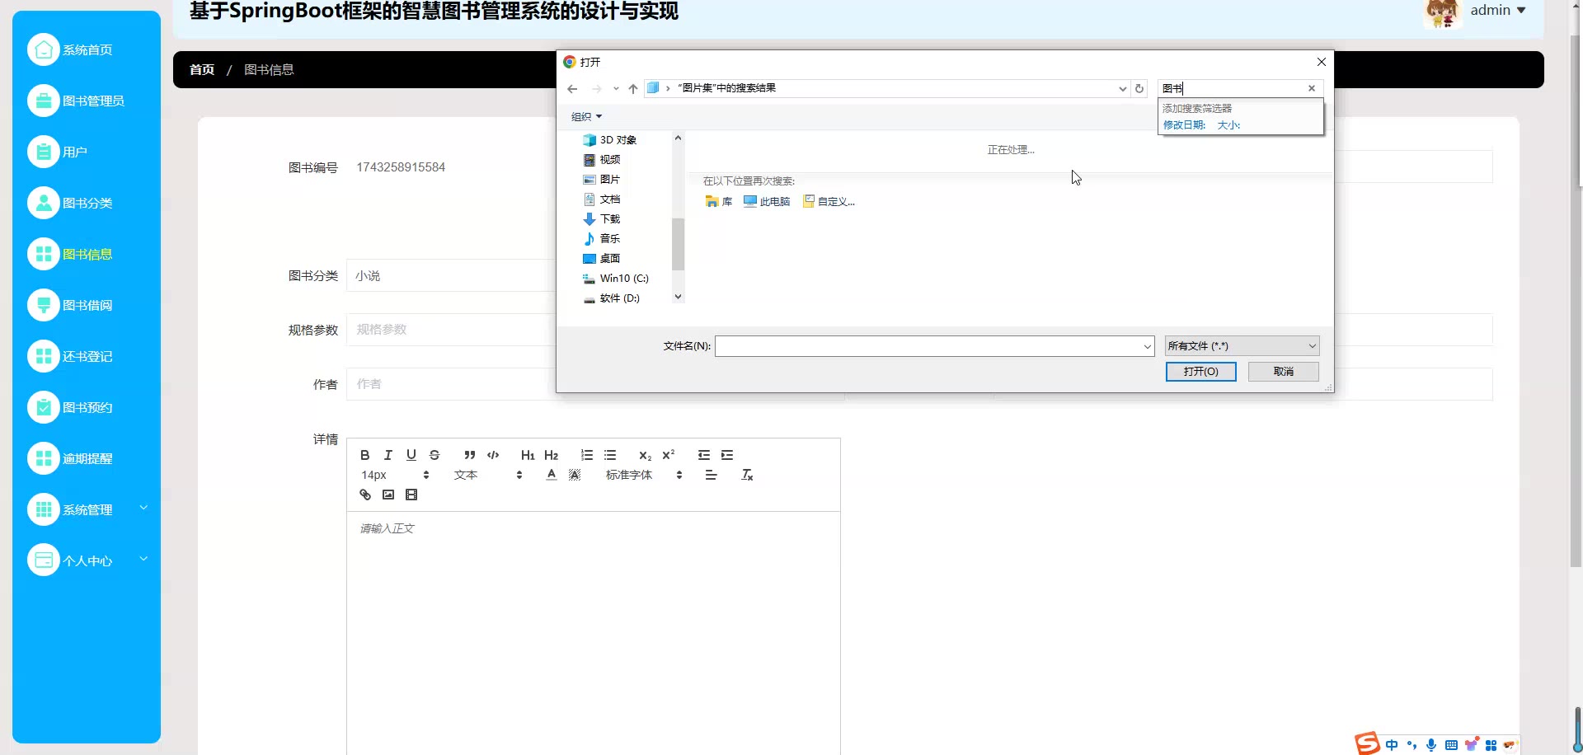
Task: Insert a code block in the editor
Action: pyautogui.click(x=493, y=455)
